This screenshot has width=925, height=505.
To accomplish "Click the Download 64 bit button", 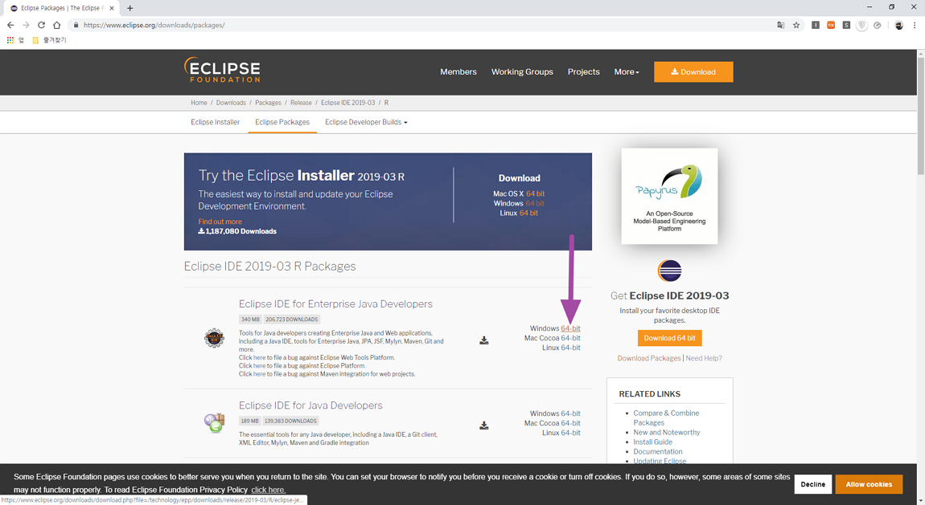I will coord(669,338).
